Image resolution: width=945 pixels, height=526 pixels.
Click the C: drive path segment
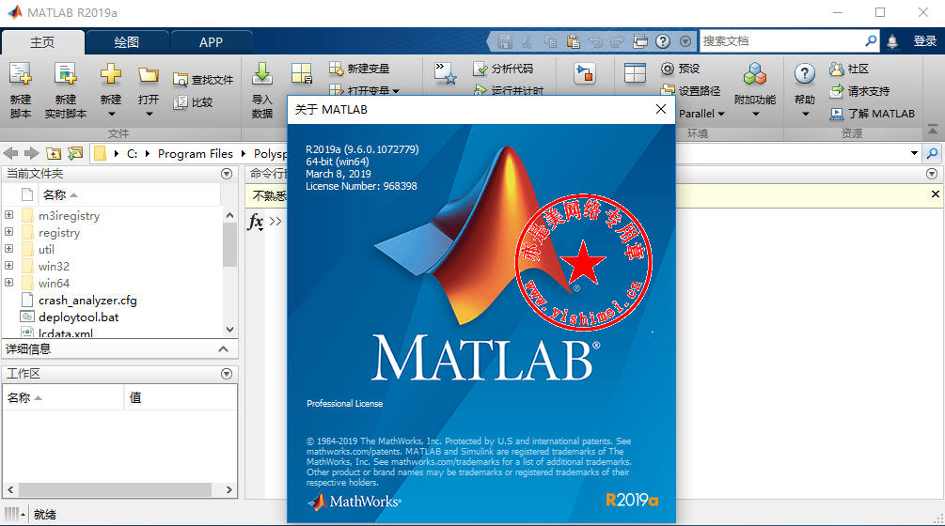click(x=132, y=153)
